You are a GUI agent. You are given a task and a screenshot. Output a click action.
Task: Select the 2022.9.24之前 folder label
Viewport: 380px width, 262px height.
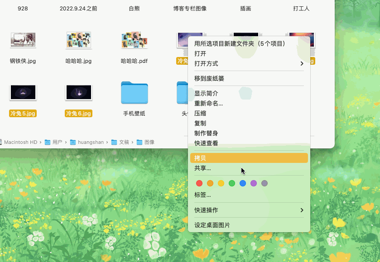[x=78, y=9]
